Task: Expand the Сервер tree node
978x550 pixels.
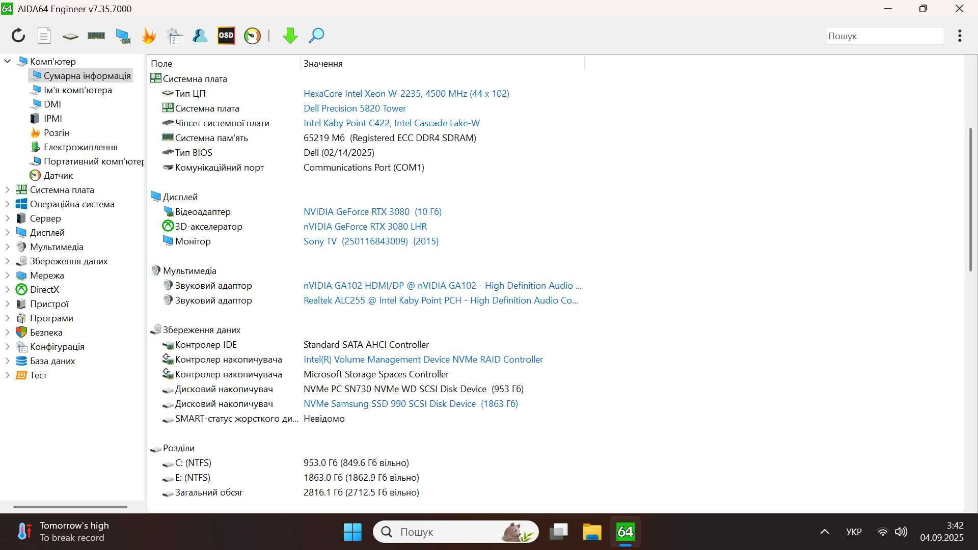Action: pos(7,218)
